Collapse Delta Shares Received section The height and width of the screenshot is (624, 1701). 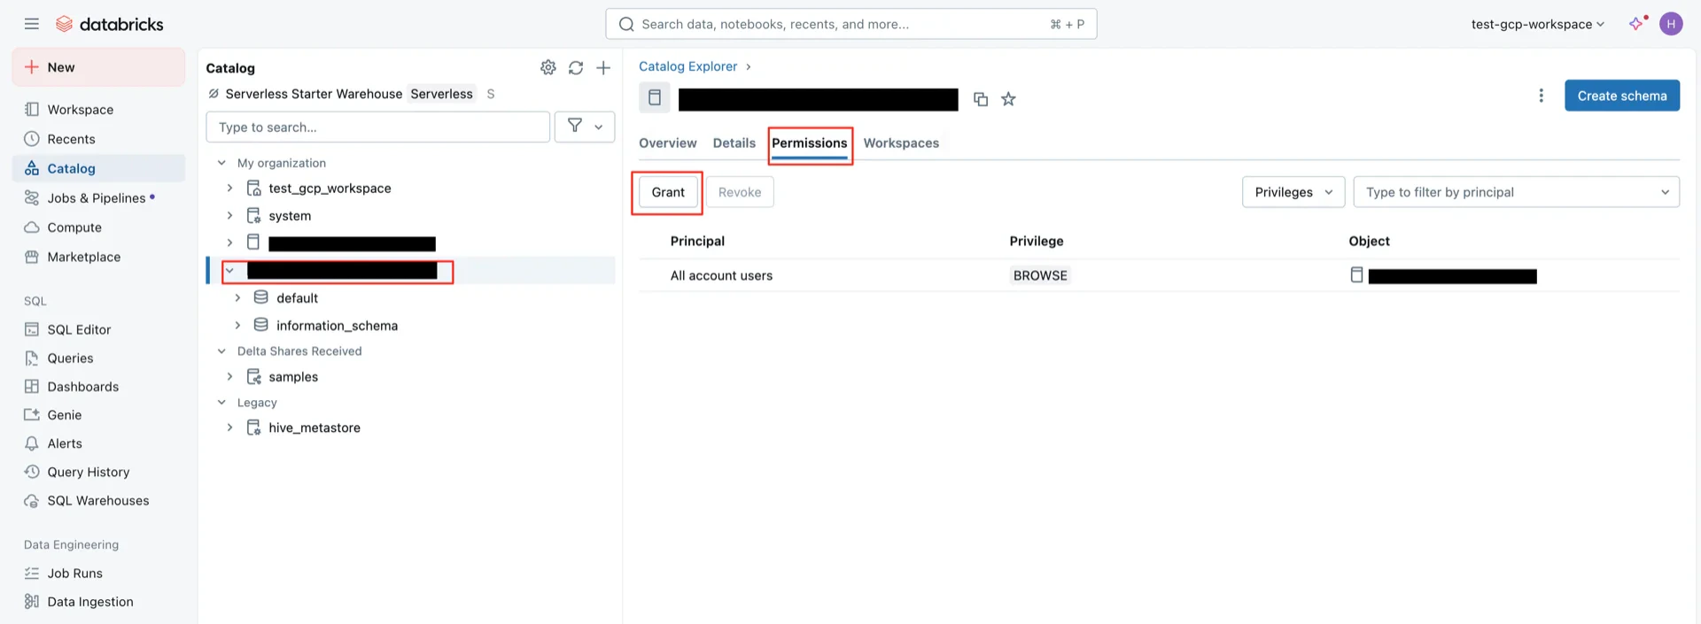(221, 351)
